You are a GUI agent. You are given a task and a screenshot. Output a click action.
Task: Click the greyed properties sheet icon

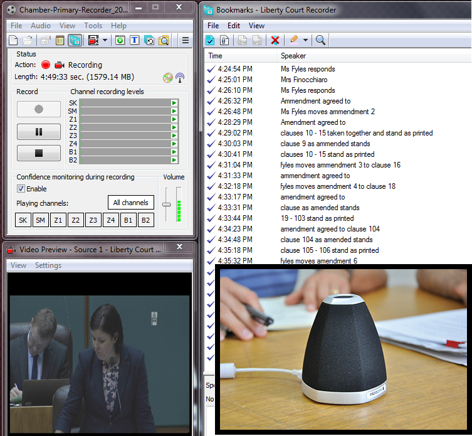pyautogui.click(x=46, y=40)
